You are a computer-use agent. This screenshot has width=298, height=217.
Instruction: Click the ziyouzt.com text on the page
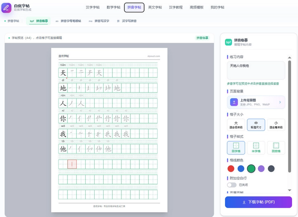pos(153,56)
